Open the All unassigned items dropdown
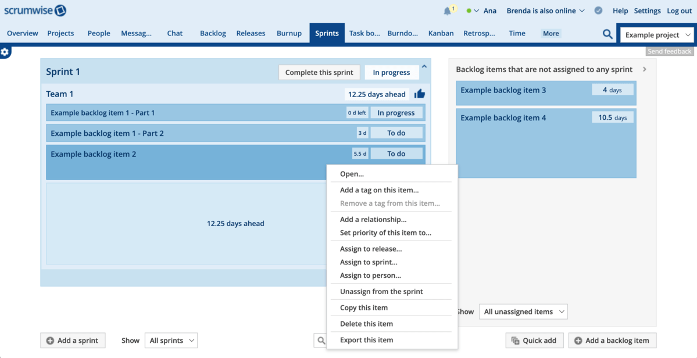Image resolution: width=697 pixels, height=358 pixels. click(523, 312)
